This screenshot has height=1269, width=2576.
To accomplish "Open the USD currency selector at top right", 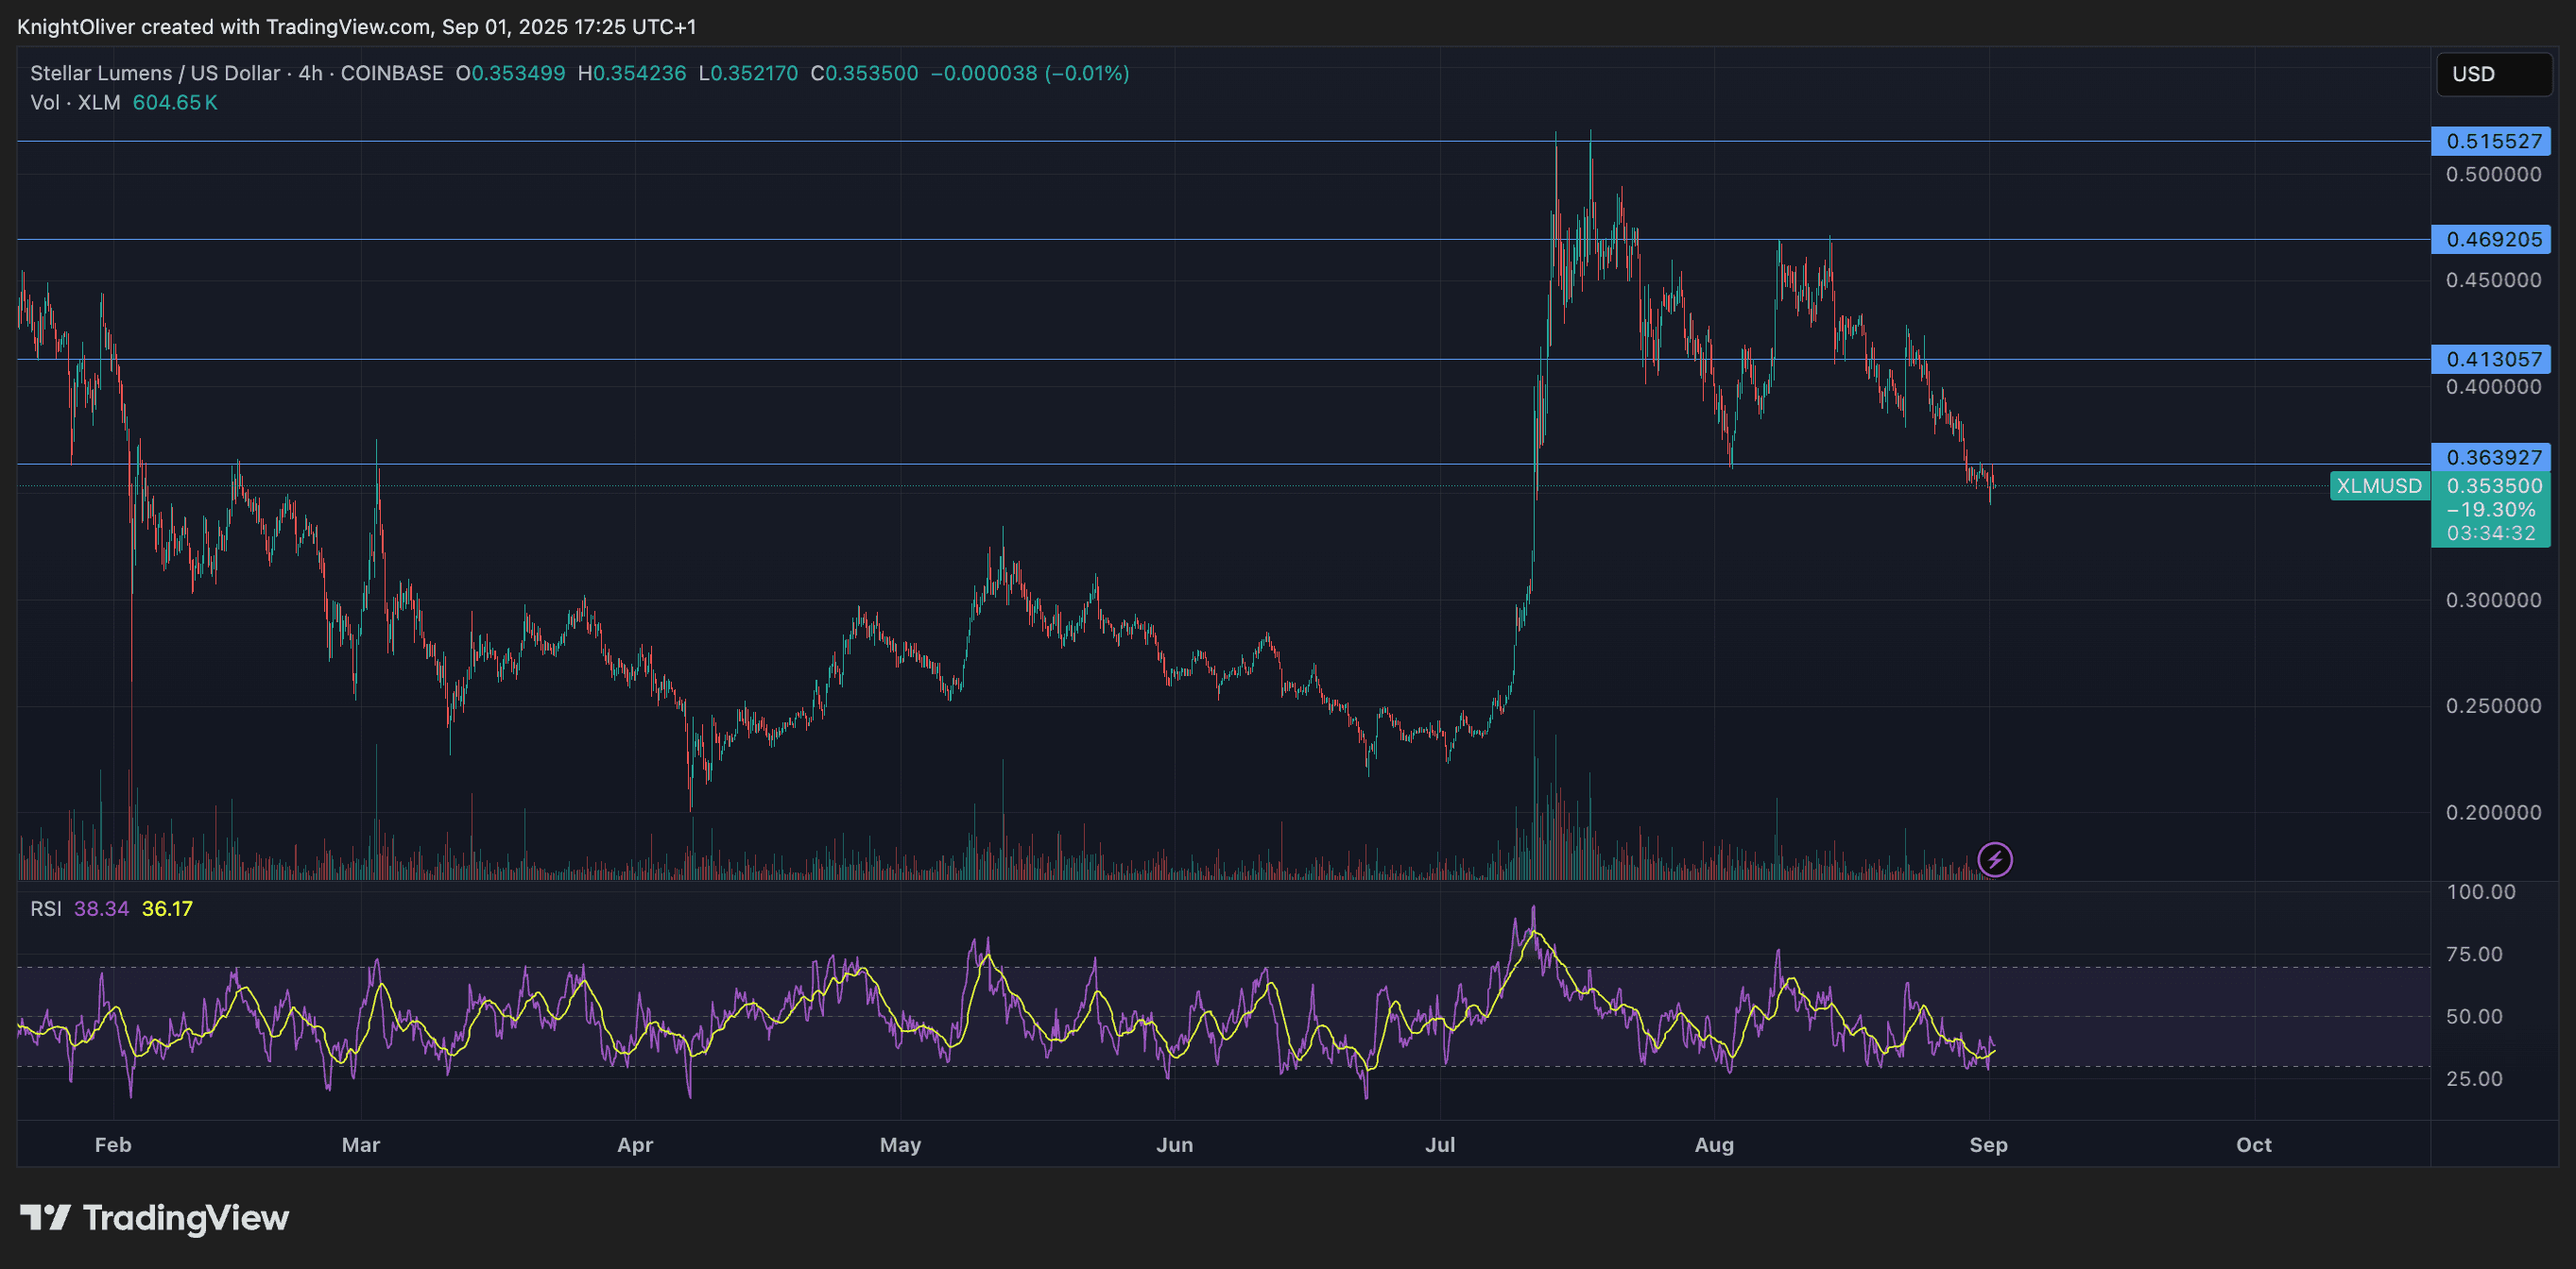I will (x=2492, y=73).
